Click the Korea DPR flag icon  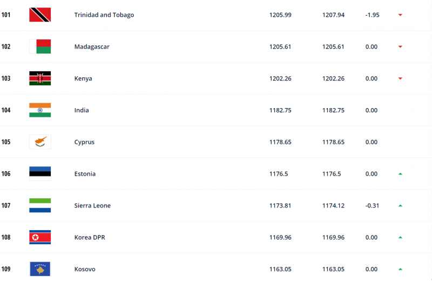pyautogui.click(x=40, y=237)
